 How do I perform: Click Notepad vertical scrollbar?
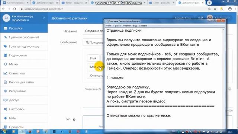[223, 78]
